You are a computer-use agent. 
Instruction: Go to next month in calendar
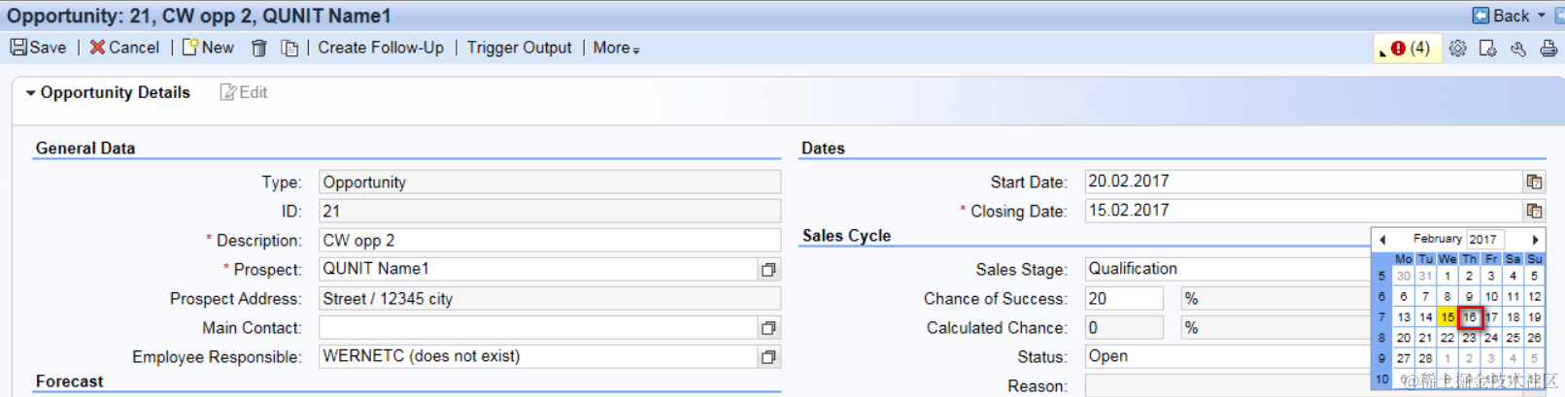click(1535, 240)
